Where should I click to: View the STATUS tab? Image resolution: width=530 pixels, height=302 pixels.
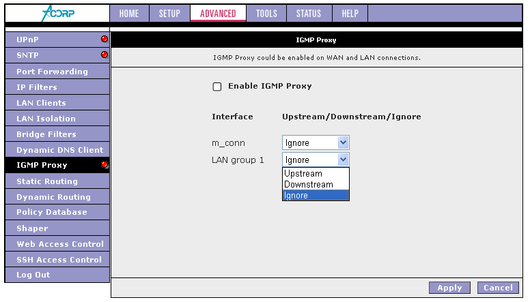309,14
